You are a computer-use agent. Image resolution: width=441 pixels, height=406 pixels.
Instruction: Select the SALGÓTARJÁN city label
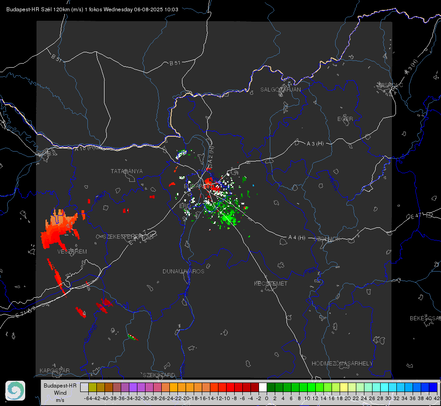(280, 90)
